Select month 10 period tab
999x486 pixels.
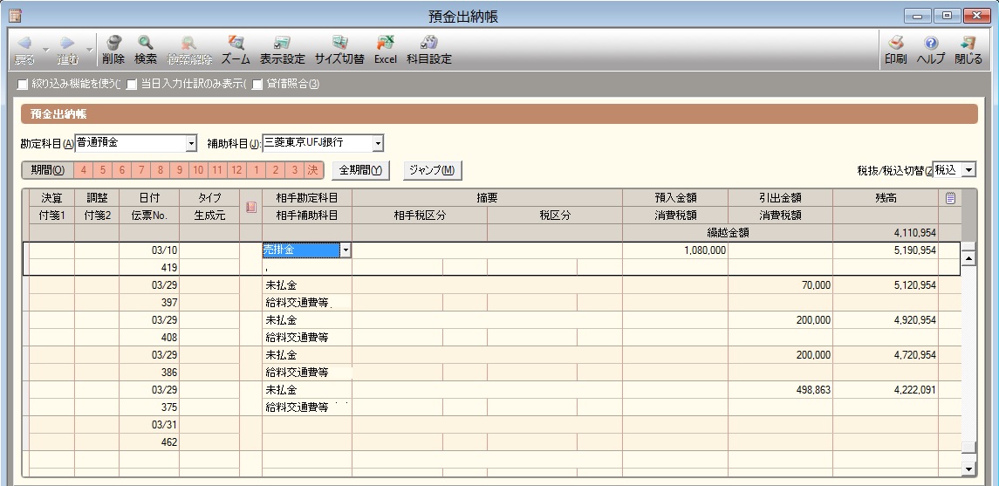198,170
